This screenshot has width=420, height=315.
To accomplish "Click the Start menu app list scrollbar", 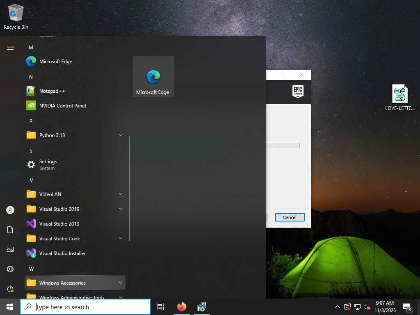I will pos(130,188).
